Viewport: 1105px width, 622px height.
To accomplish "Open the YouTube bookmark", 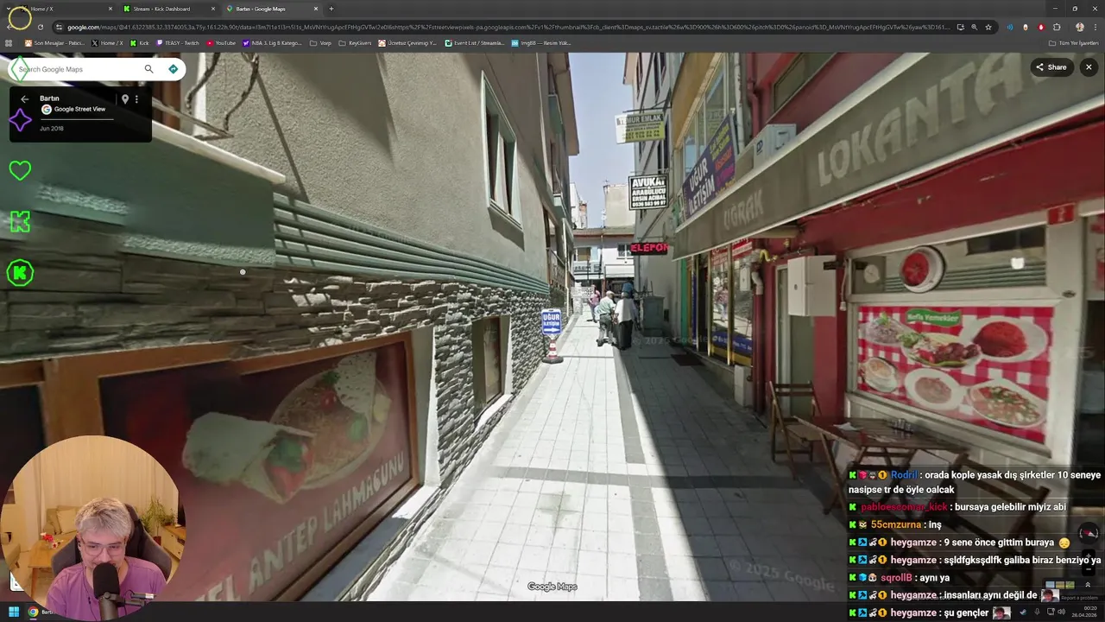I will click(221, 42).
